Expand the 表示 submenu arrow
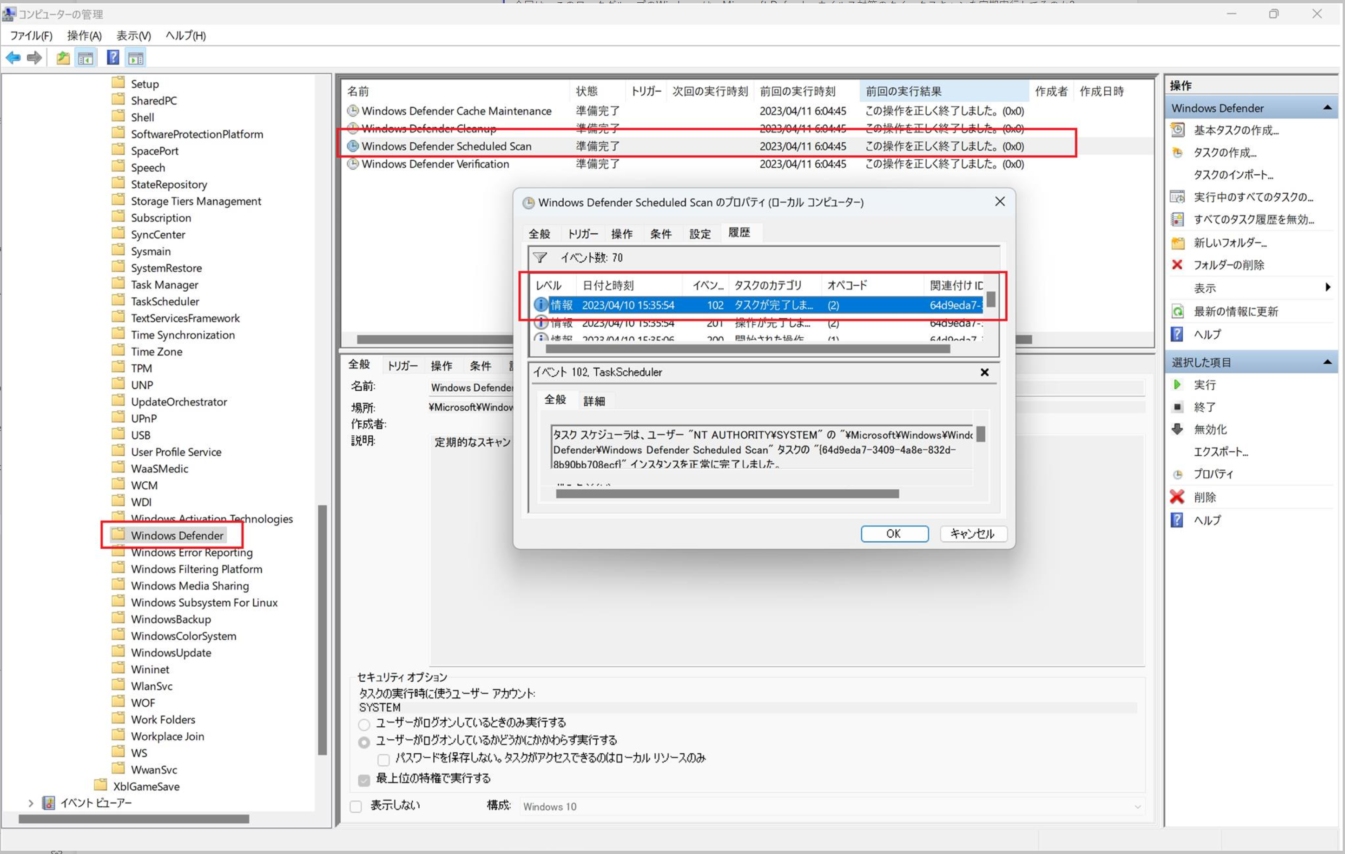The height and width of the screenshot is (854, 1345). (x=1328, y=287)
